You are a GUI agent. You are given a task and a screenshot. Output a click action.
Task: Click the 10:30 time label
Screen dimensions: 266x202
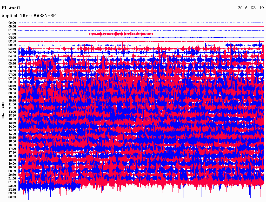point(12,101)
